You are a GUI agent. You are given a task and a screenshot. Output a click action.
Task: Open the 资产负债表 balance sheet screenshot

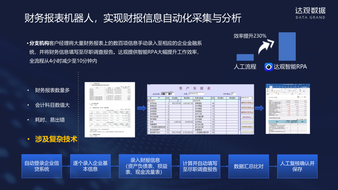point(201,109)
